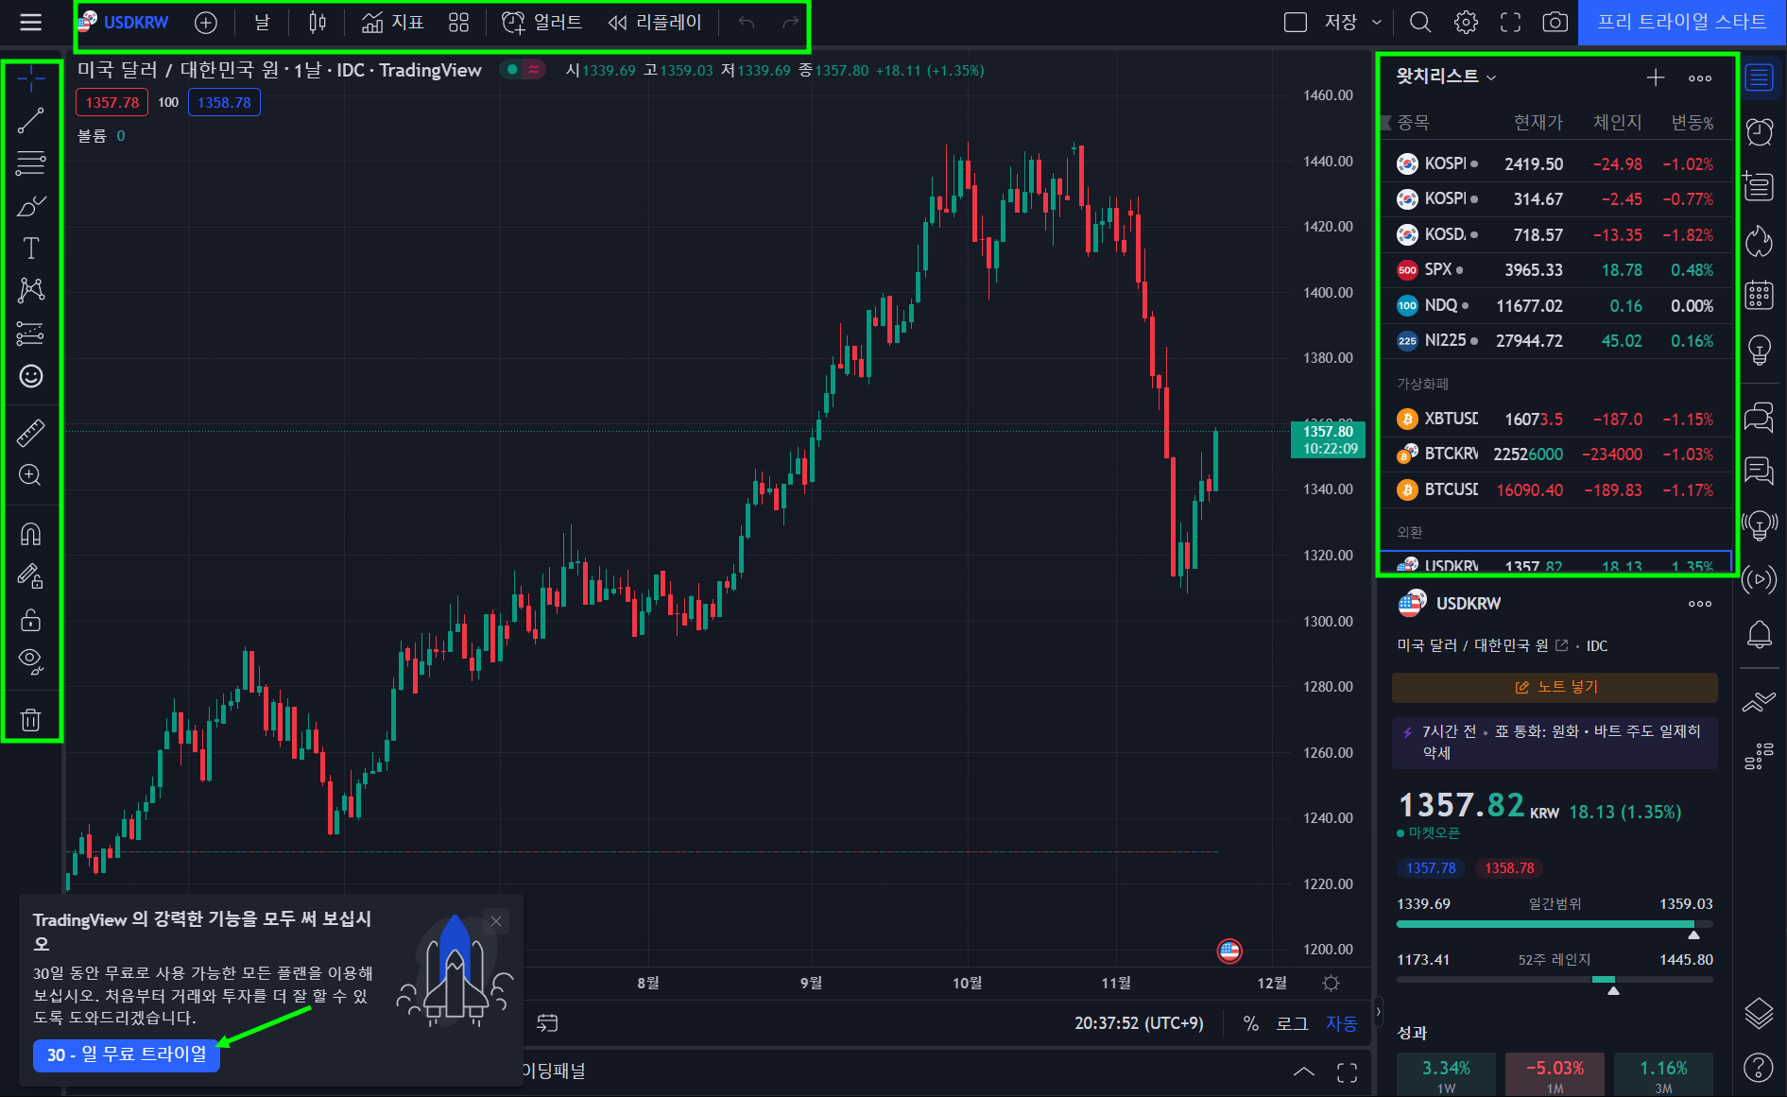Select the trend line drawing tool
This screenshot has width=1787, height=1097.
tap(31, 120)
